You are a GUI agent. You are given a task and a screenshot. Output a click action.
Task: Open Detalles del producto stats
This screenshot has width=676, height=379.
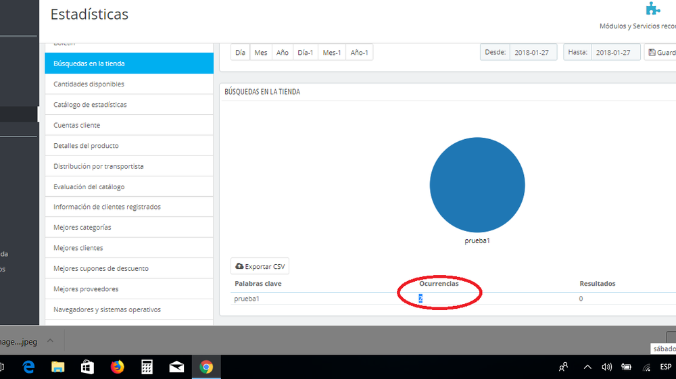[x=129, y=145]
